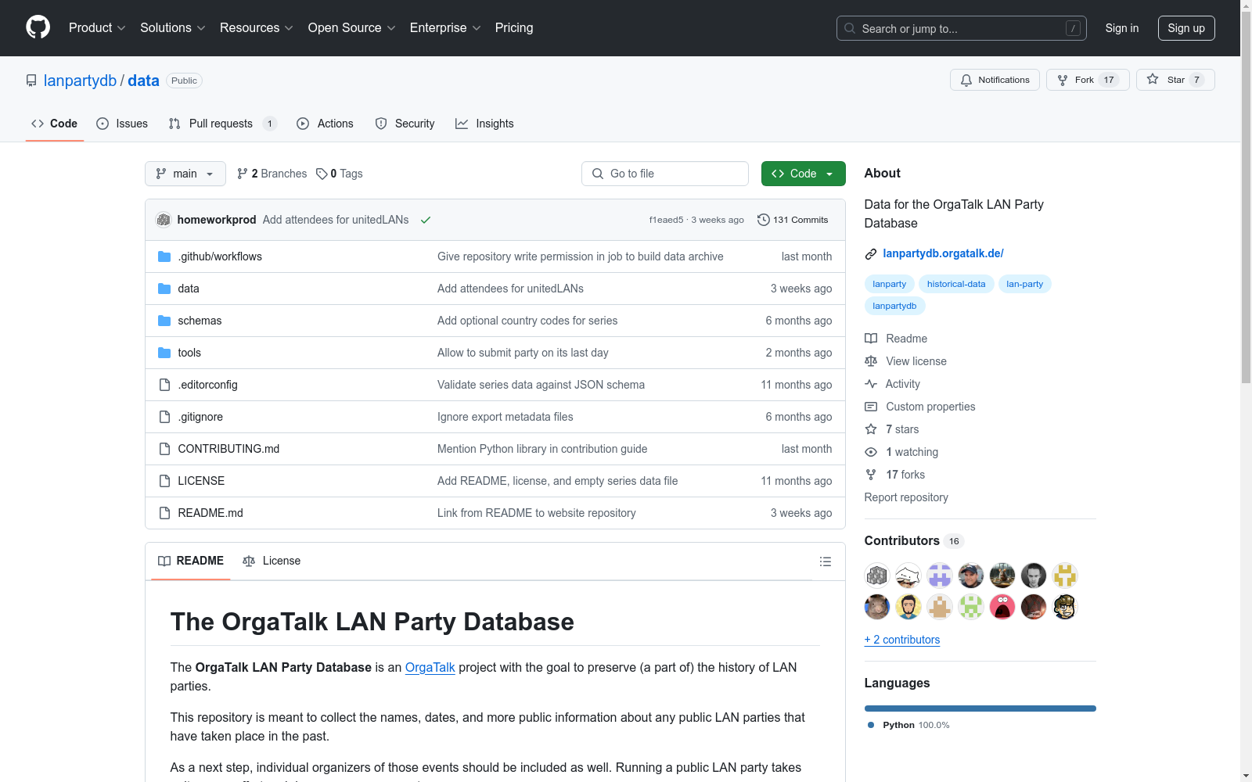Open View license in About
This screenshot has width=1252, height=782.
pyautogui.click(x=905, y=361)
